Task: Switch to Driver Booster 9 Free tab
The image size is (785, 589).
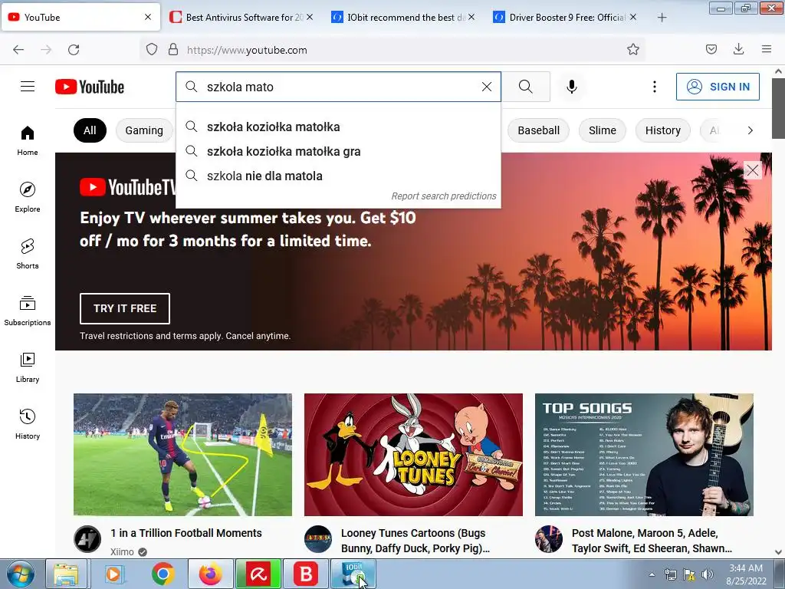Action: pyautogui.click(x=565, y=17)
